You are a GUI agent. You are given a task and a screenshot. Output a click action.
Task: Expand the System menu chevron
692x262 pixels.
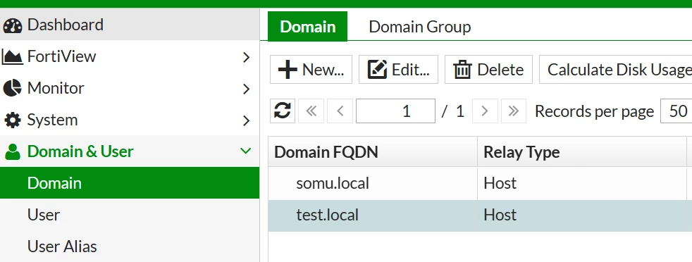246,120
